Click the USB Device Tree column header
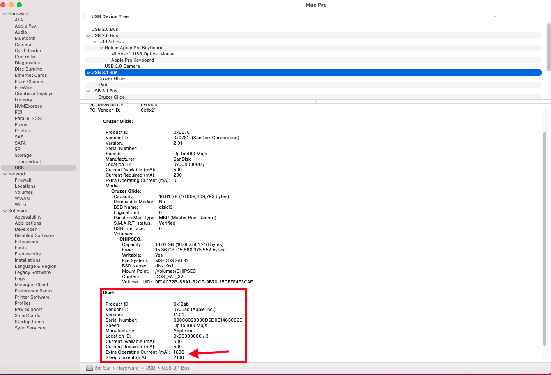The height and width of the screenshot is (375, 551). pyautogui.click(x=110, y=16)
